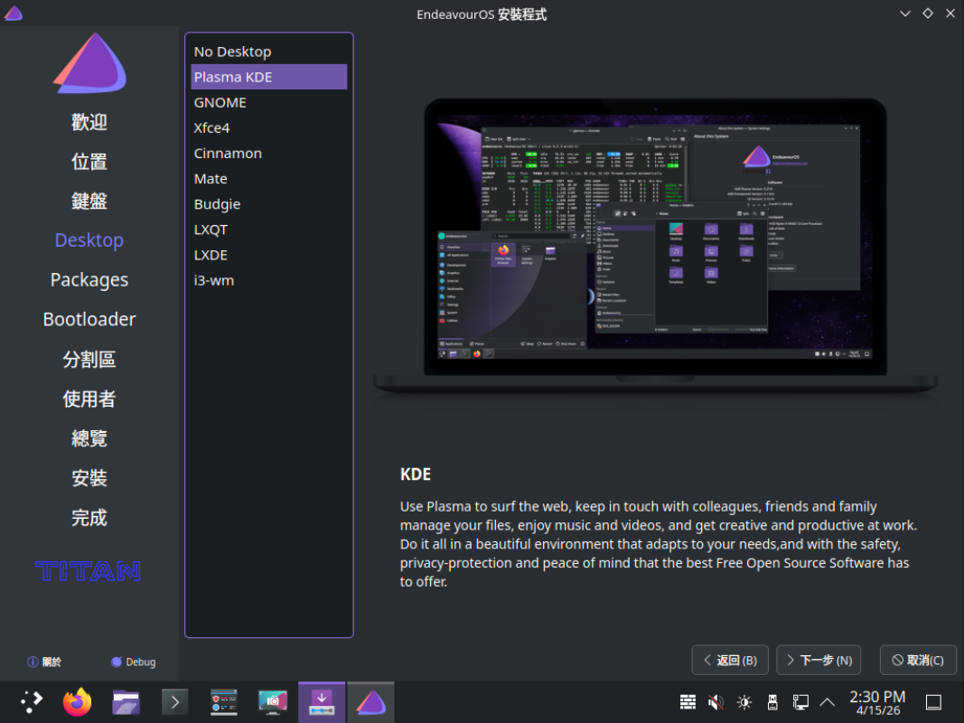The width and height of the screenshot is (964, 723).
Task: Toggle the Debug option
Action: click(x=133, y=662)
